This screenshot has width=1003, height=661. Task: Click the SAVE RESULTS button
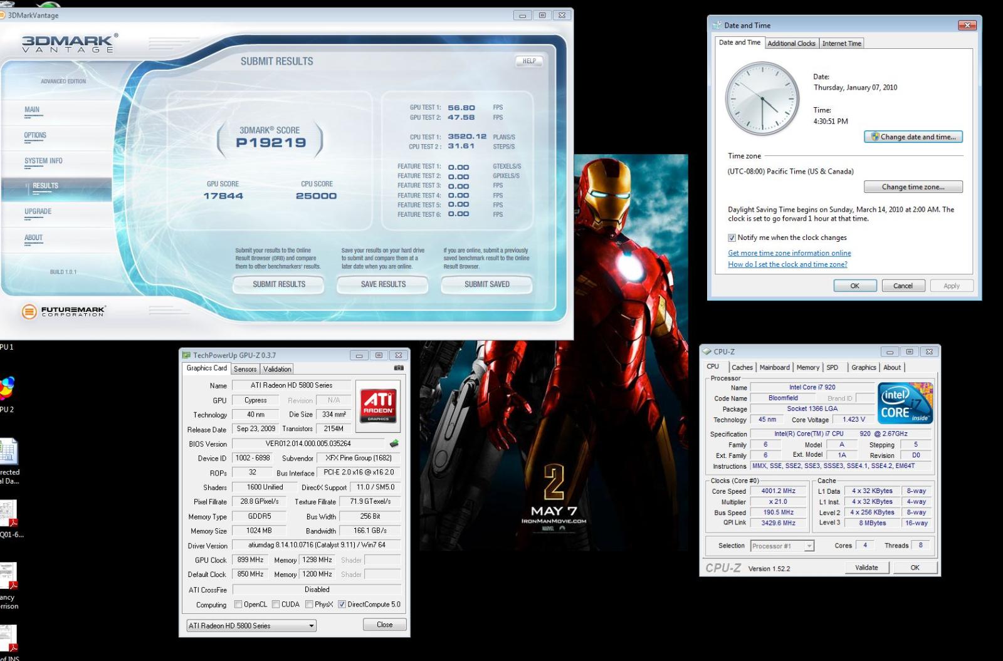point(383,284)
